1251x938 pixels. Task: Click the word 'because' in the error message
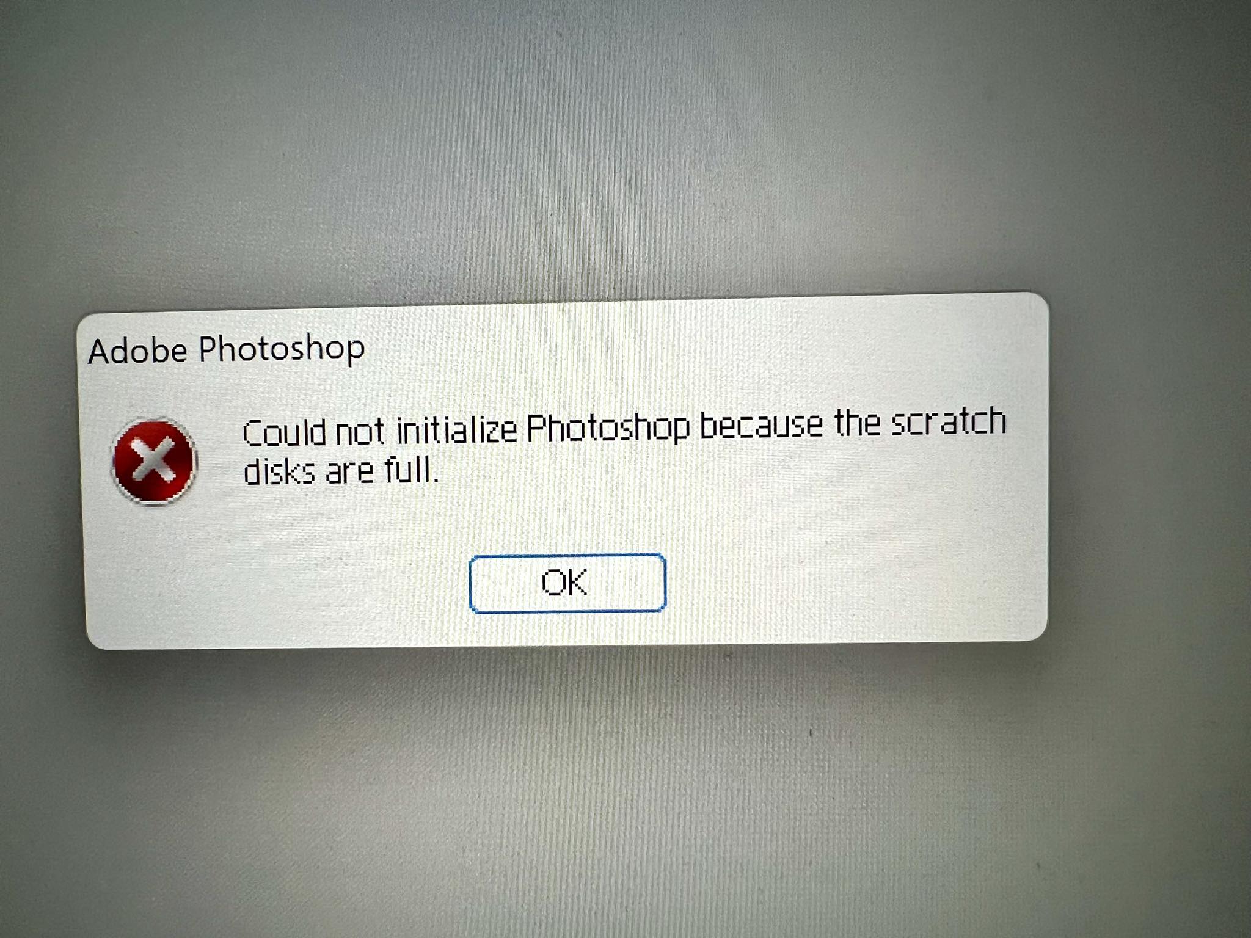click(761, 425)
